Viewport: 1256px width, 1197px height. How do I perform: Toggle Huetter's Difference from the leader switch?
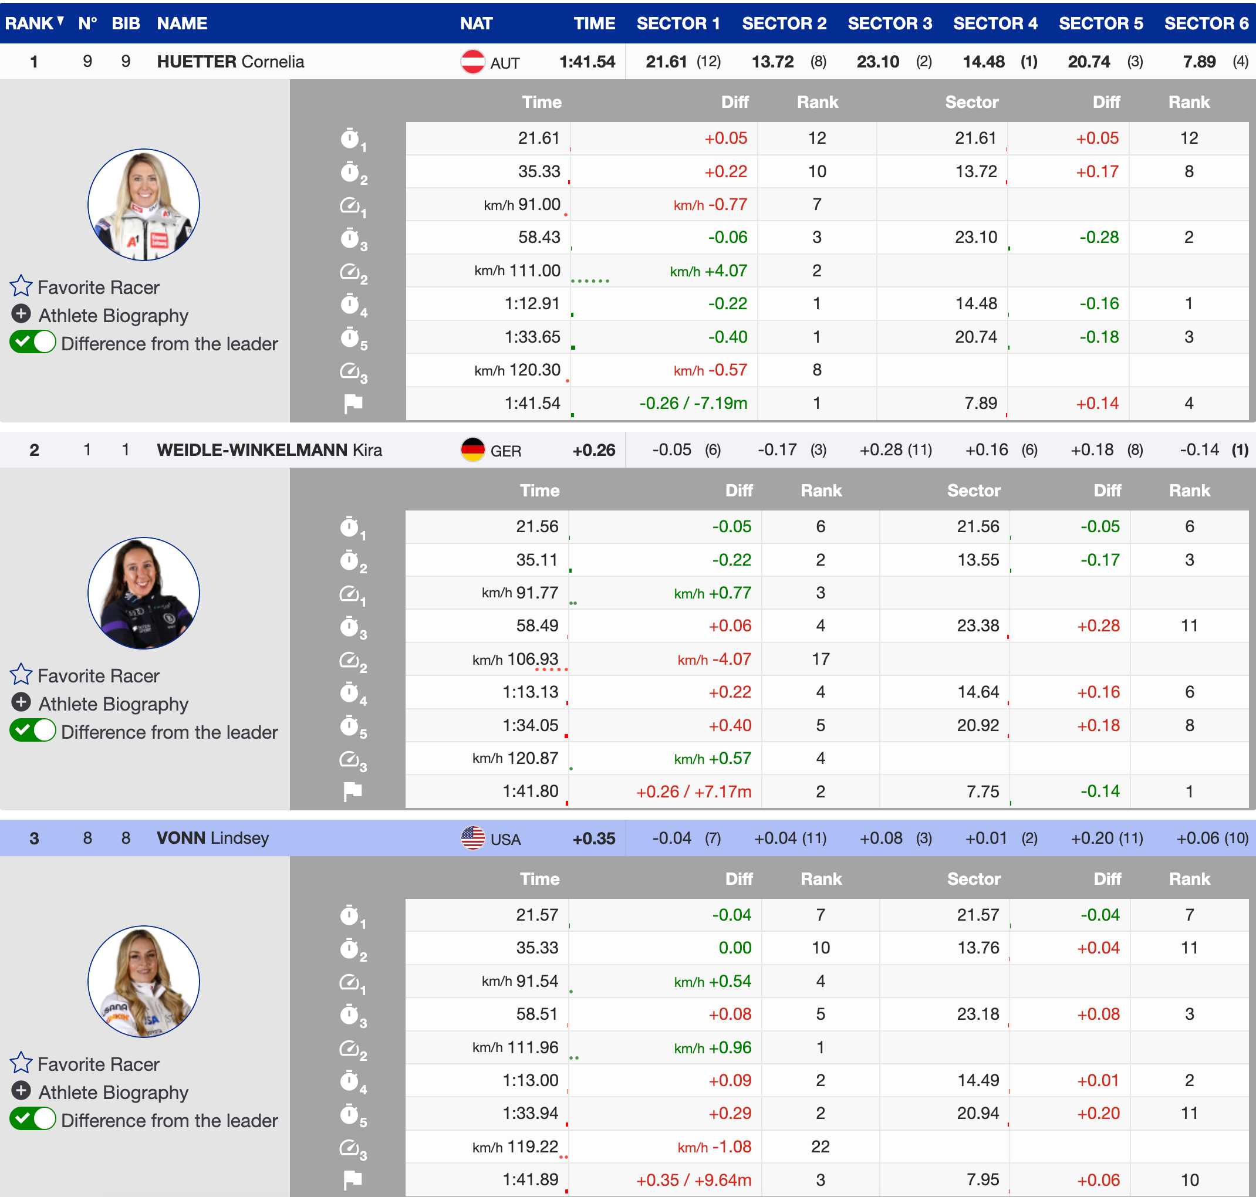coord(33,343)
